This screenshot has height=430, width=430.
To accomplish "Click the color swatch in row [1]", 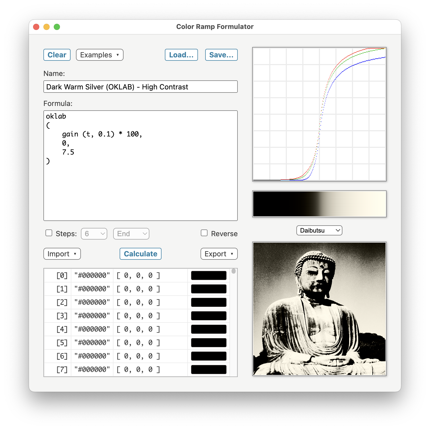I will click(209, 289).
